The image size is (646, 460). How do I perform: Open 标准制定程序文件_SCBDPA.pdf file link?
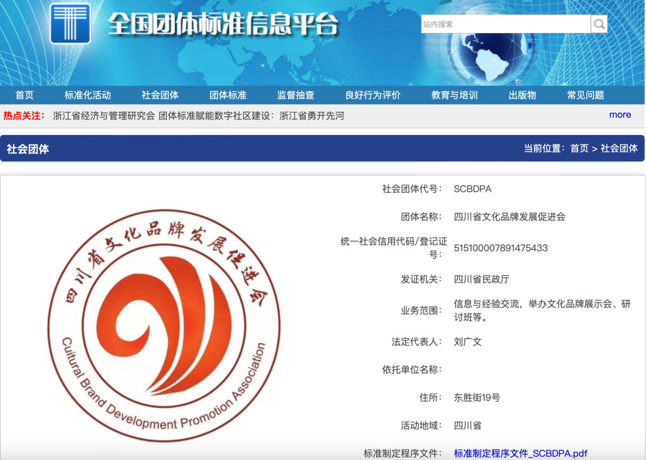pos(521,453)
